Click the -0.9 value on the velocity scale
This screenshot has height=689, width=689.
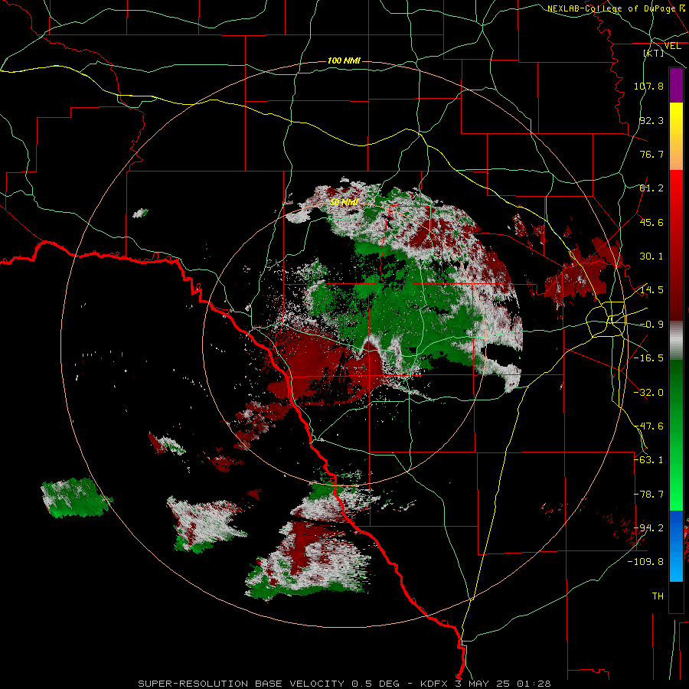[x=651, y=325]
